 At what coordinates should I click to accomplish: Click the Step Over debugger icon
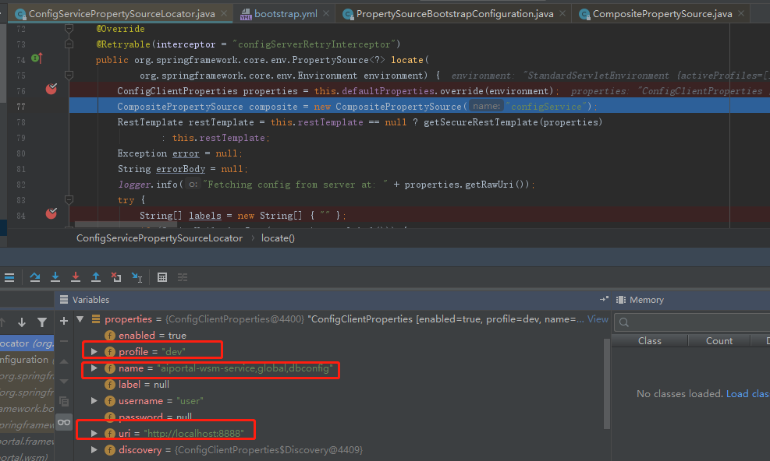point(35,277)
